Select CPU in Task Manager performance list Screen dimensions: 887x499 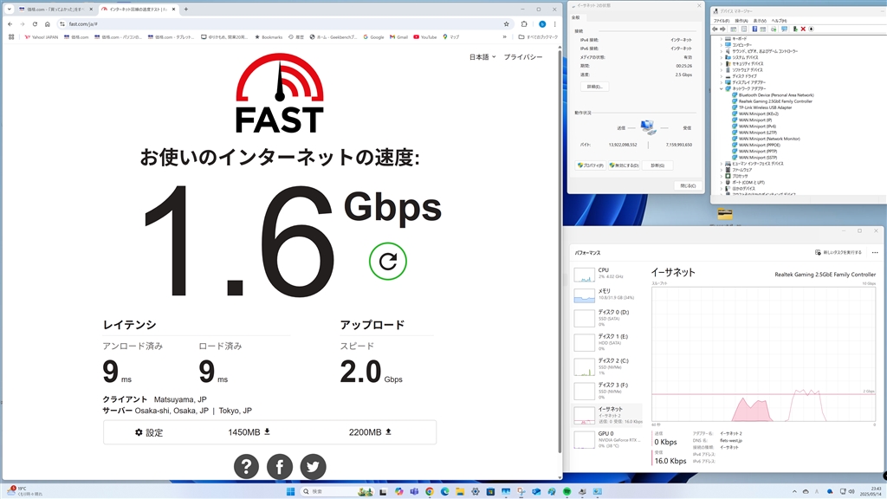click(x=607, y=274)
